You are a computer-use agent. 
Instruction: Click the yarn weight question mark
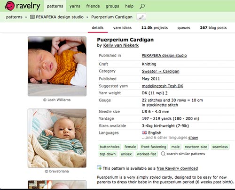point(166,93)
